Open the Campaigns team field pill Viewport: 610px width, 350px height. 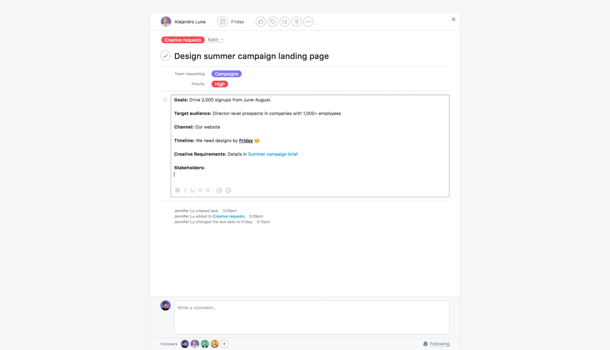[227, 74]
